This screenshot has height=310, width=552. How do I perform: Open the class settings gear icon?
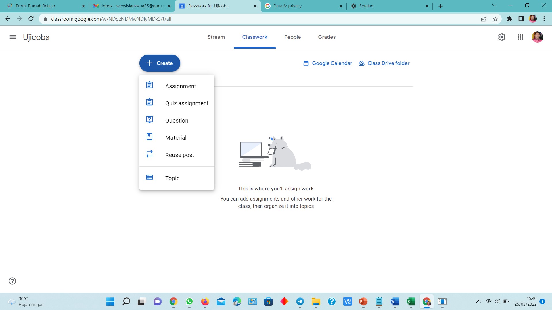tap(501, 37)
